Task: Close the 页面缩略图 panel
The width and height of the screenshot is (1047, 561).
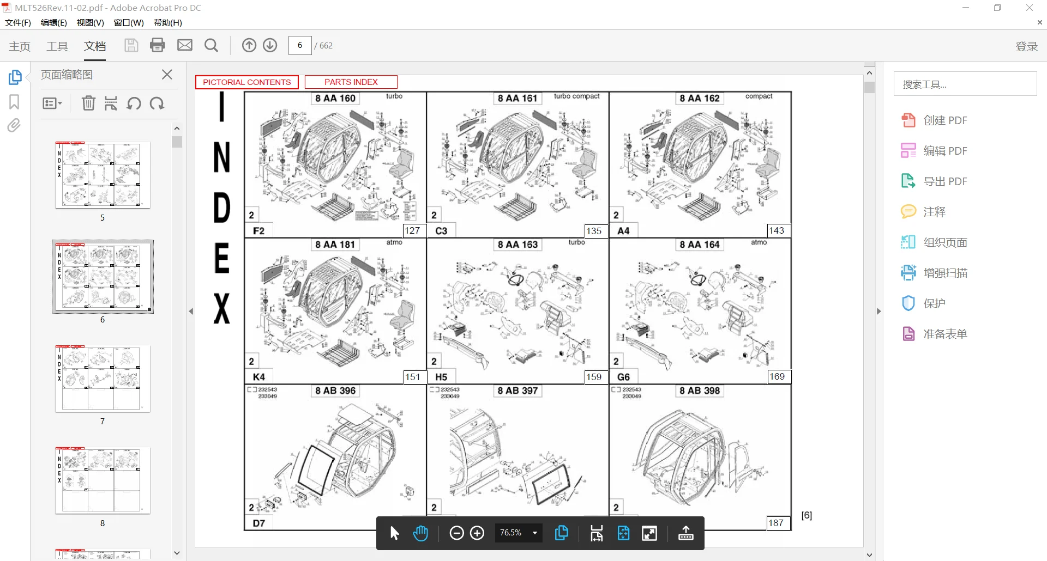Action: (167, 75)
